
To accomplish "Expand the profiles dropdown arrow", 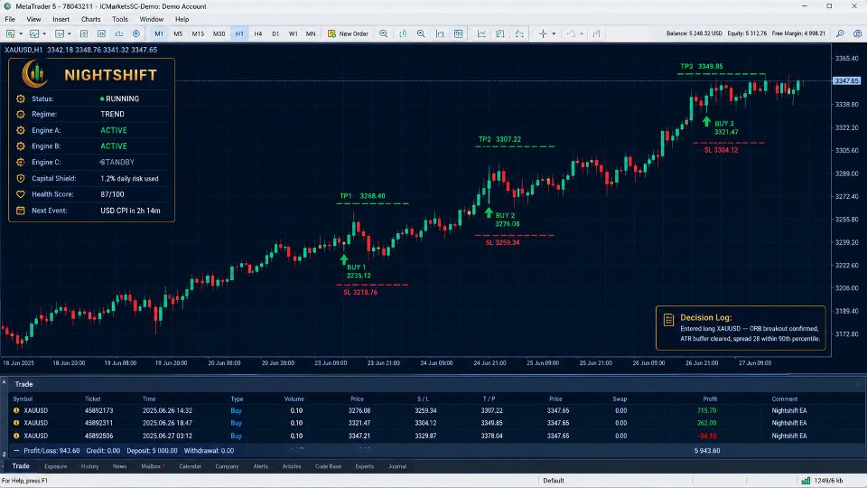I will point(44,33).
